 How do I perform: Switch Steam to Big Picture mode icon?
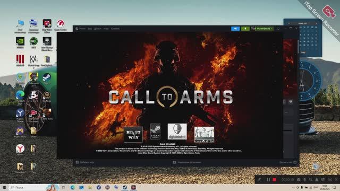(x=278, y=29)
